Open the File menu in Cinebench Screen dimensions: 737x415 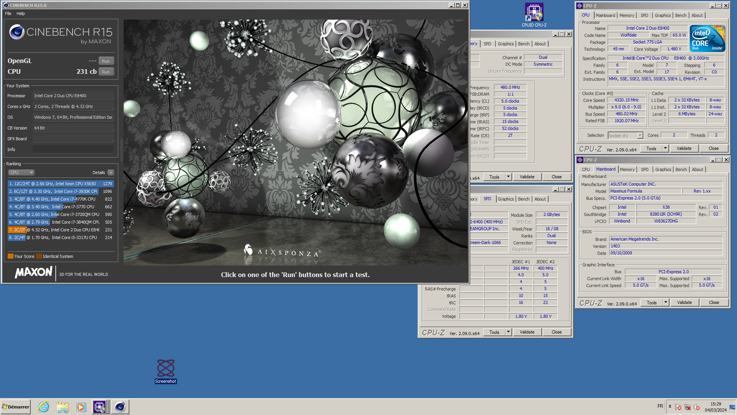point(8,13)
